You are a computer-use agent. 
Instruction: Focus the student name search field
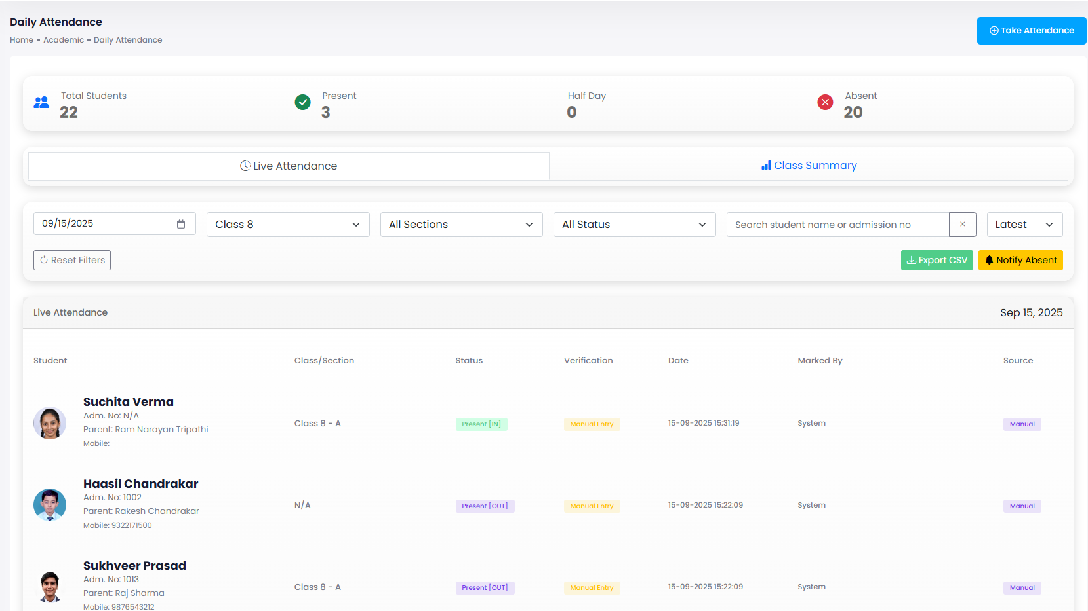[837, 225]
